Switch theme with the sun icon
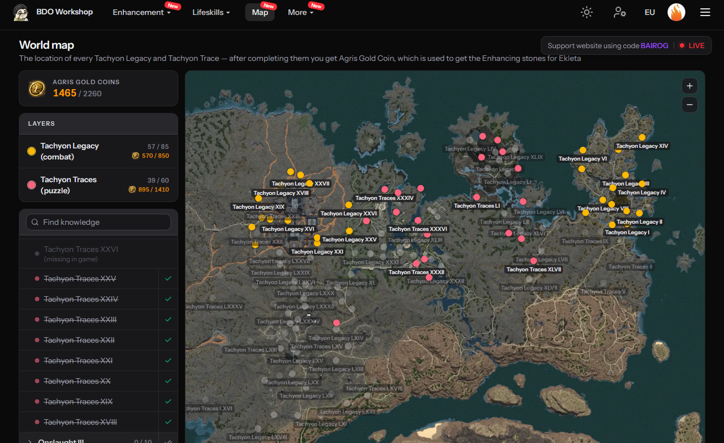This screenshot has width=724, height=443. tap(587, 12)
